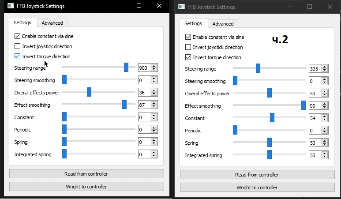Toggle Invert torque direction beside the mouse cursor
Viewport: 341px width, 199px height.
18,56
